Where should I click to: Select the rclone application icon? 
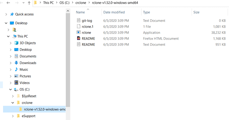(79, 32)
